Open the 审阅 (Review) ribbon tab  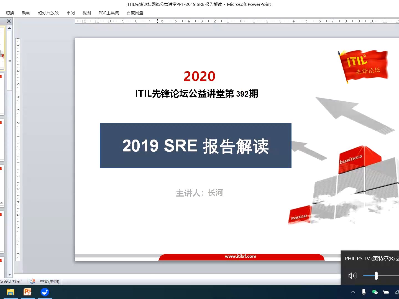[71, 13]
